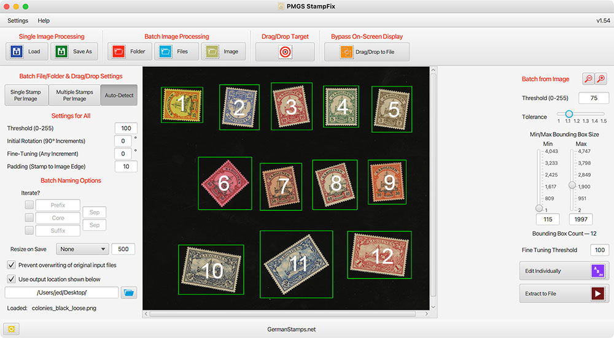The height and width of the screenshot is (338, 614).
Task: Click the left panel Threshold field showing 100
Action: click(126, 128)
